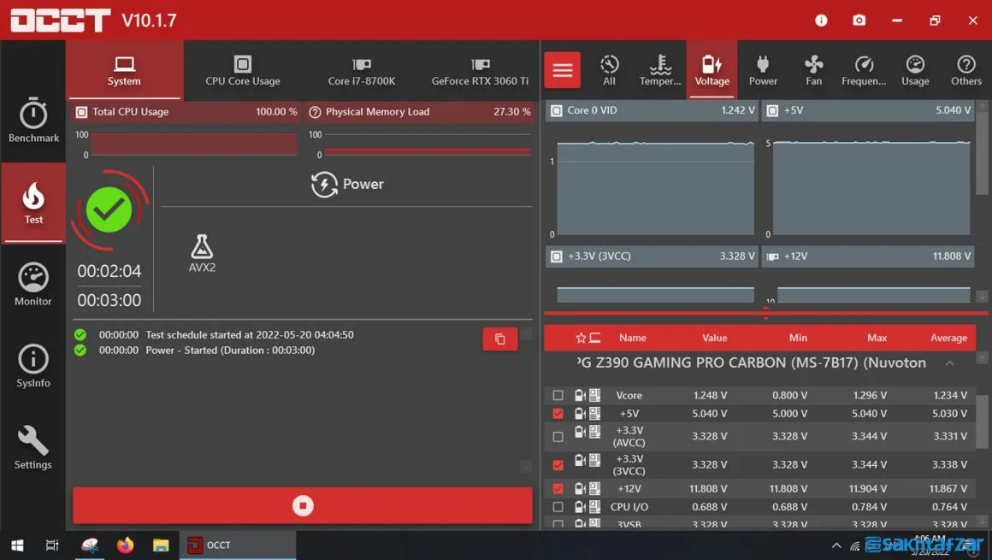Check the +3.3V (AVCC) row checkbox
This screenshot has width=992, height=560.
click(558, 437)
